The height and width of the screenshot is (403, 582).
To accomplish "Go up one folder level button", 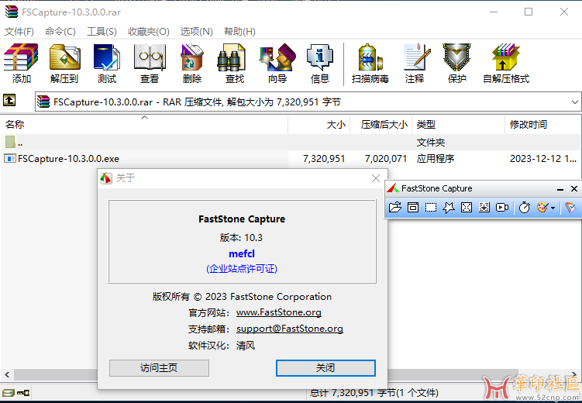I will [9, 101].
